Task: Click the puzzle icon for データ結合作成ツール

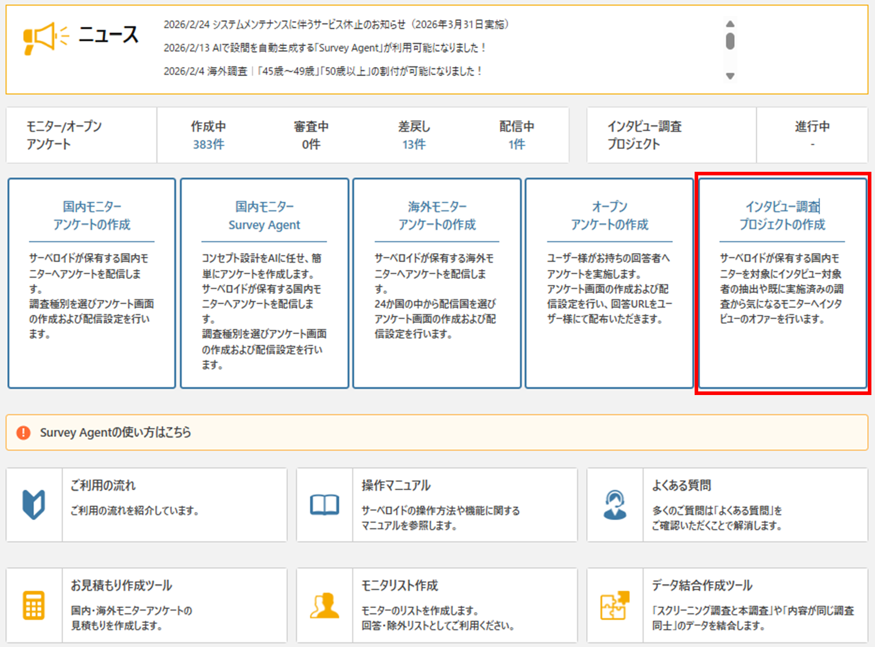Action: 615,605
